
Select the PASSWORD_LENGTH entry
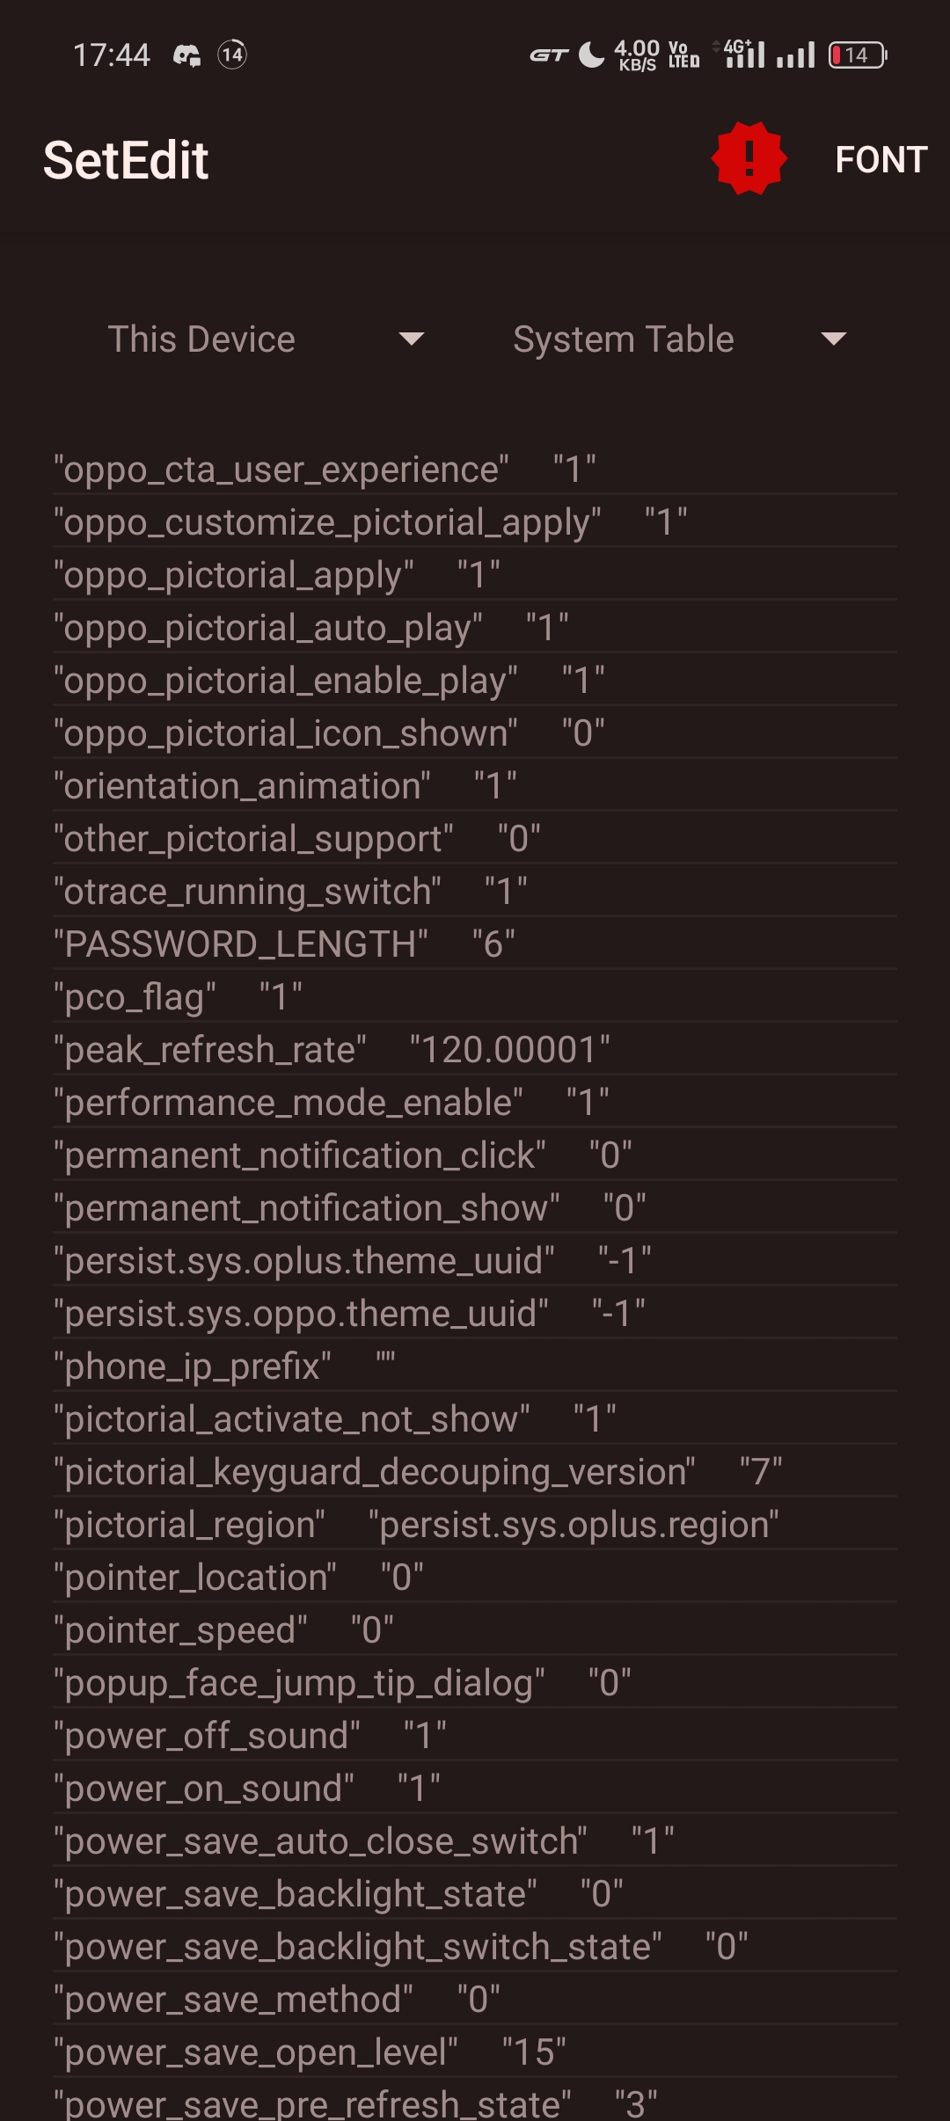click(x=475, y=944)
